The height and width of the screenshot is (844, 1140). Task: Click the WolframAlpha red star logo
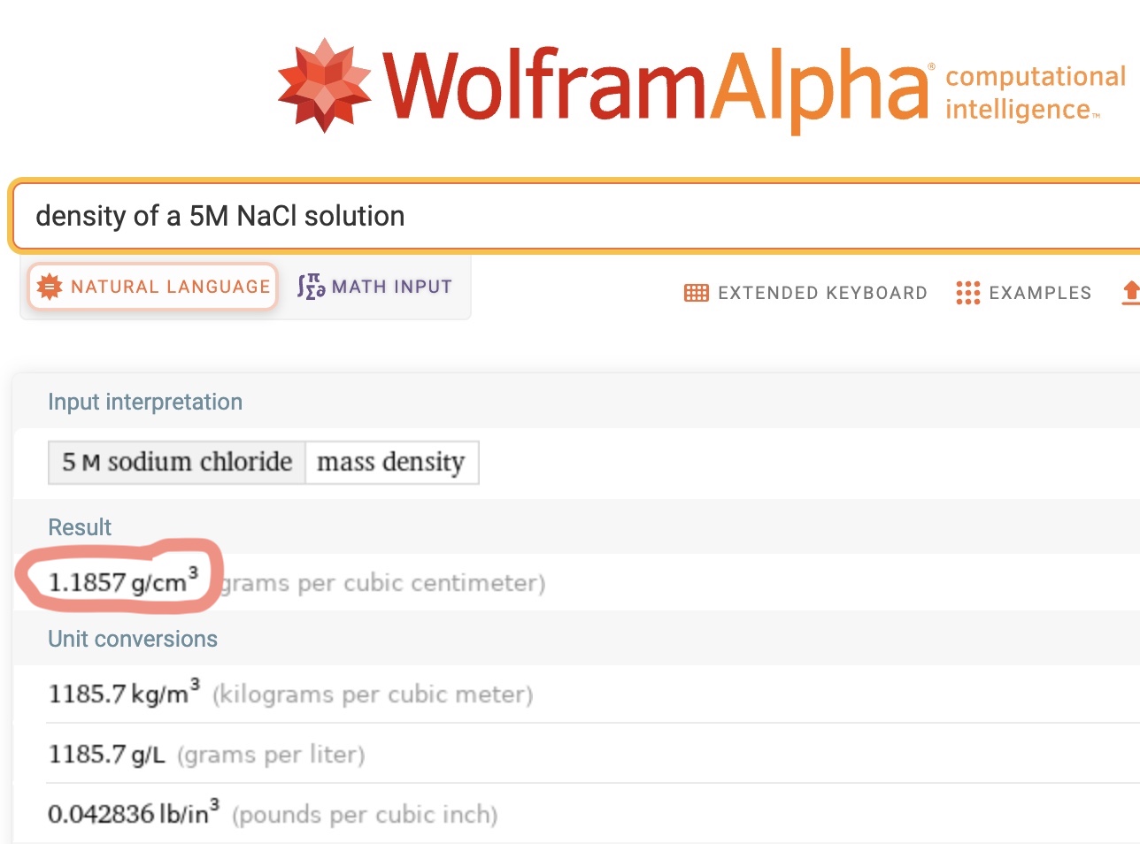(324, 86)
